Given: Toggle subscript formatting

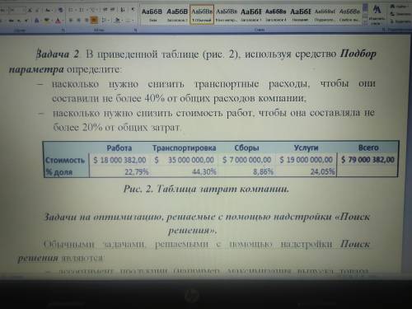Looking at the screenshot, I should [x=19, y=21].
